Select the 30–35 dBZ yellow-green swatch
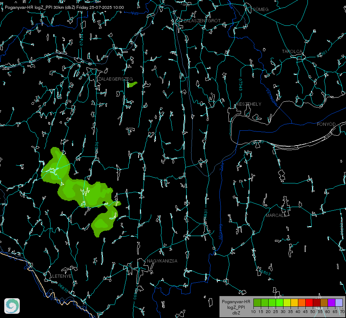346x318 pixels. [287, 302]
